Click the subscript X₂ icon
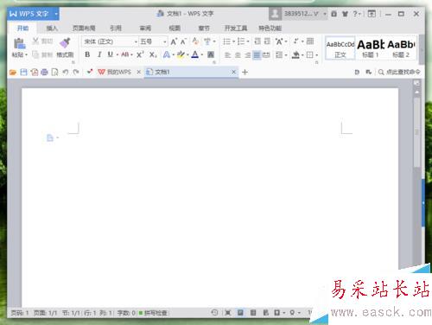 153,54
